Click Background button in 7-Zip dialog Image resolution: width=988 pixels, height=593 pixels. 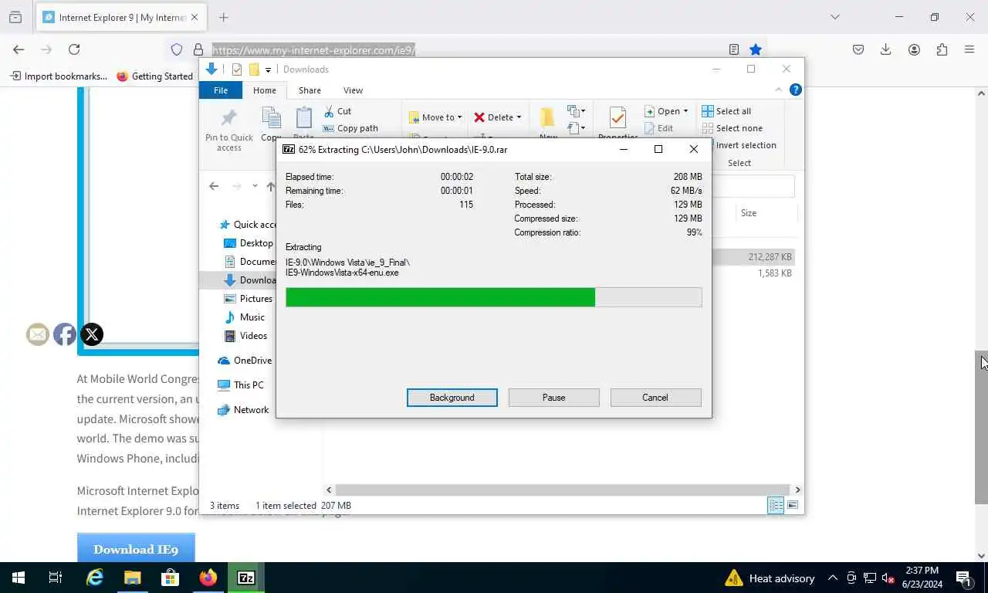(452, 398)
